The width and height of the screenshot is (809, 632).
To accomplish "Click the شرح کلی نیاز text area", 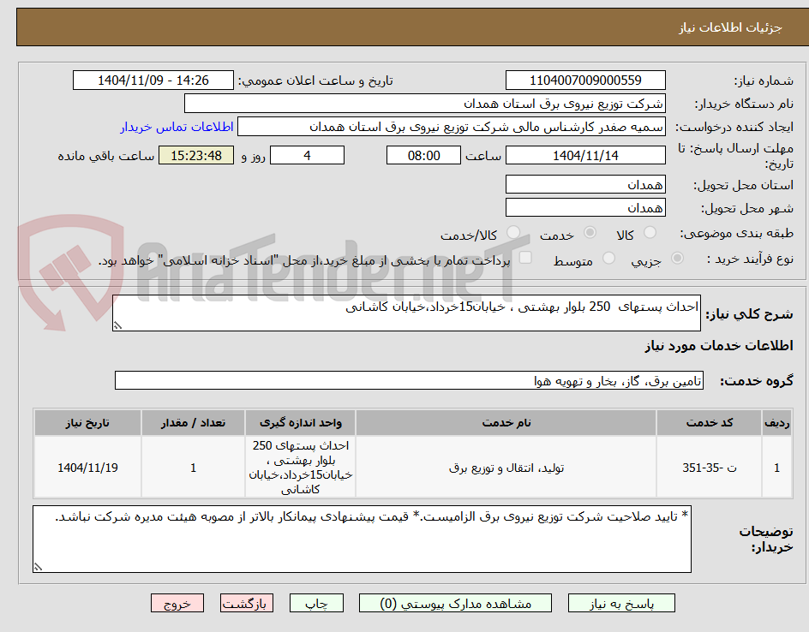I will 406,313.
